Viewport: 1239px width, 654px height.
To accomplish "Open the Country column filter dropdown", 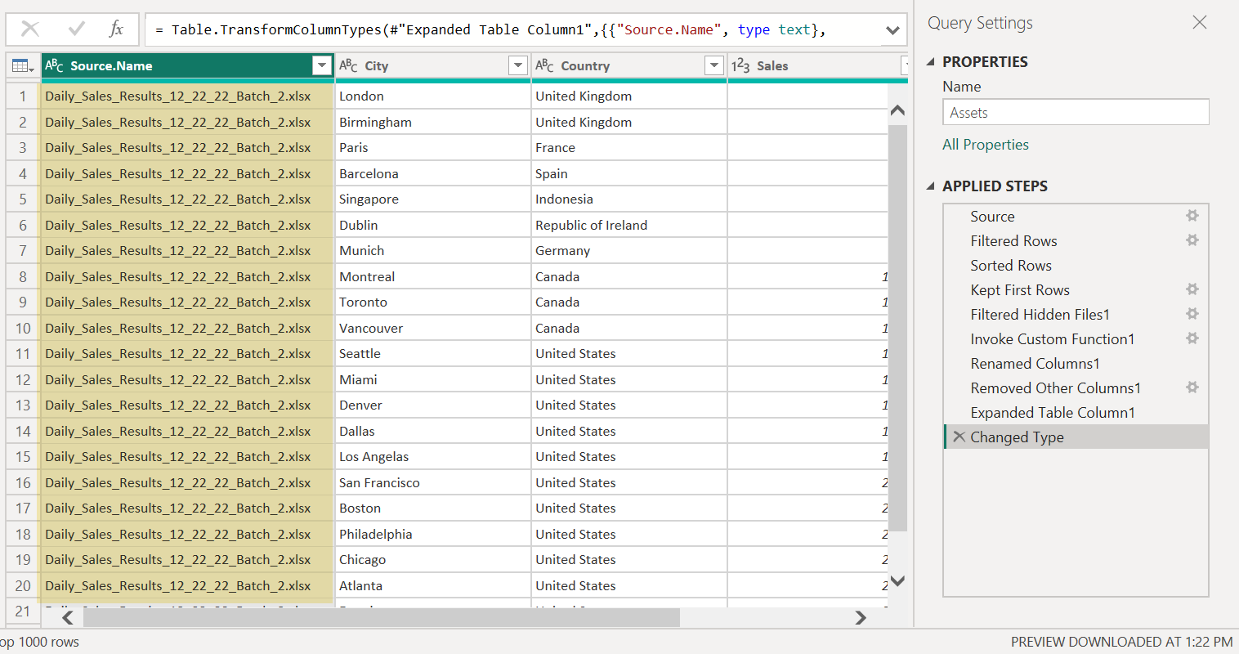I will tap(713, 65).
